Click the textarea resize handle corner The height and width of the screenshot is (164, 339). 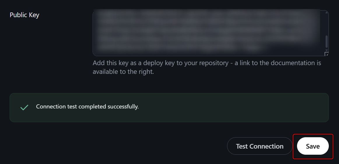(x=327, y=54)
